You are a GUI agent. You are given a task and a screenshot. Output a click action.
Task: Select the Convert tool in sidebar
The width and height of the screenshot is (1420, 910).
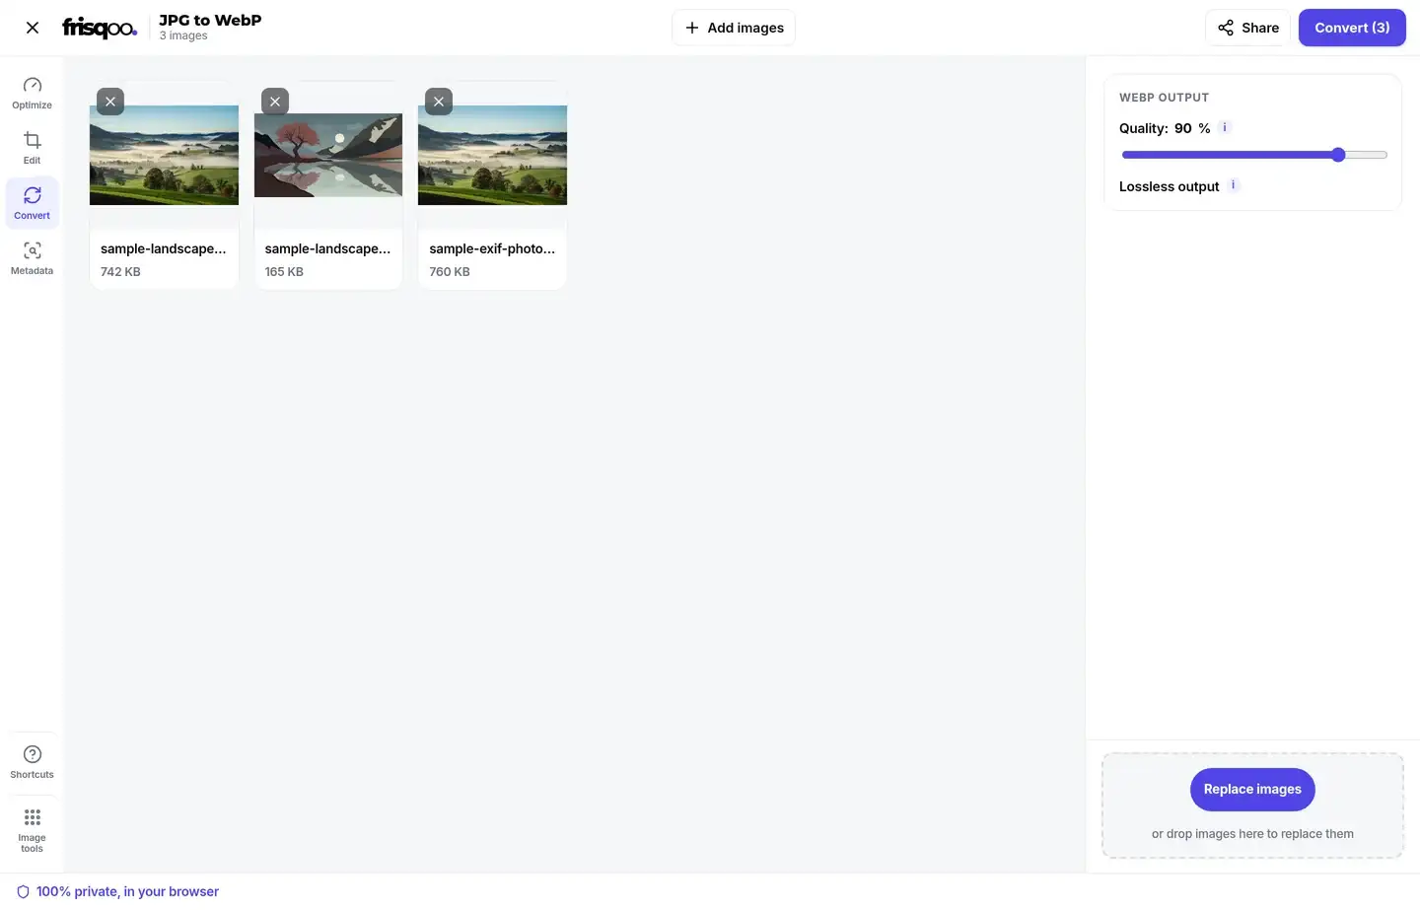tap(32, 203)
